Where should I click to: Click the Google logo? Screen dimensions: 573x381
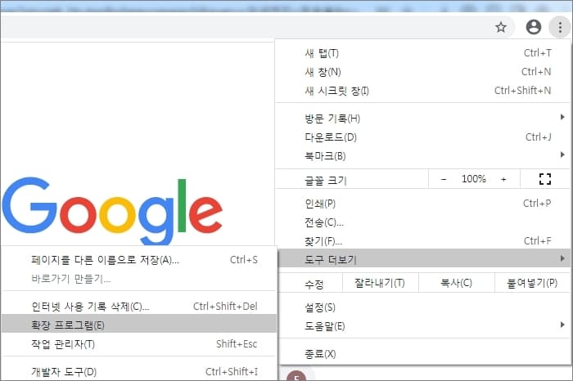(x=112, y=211)
